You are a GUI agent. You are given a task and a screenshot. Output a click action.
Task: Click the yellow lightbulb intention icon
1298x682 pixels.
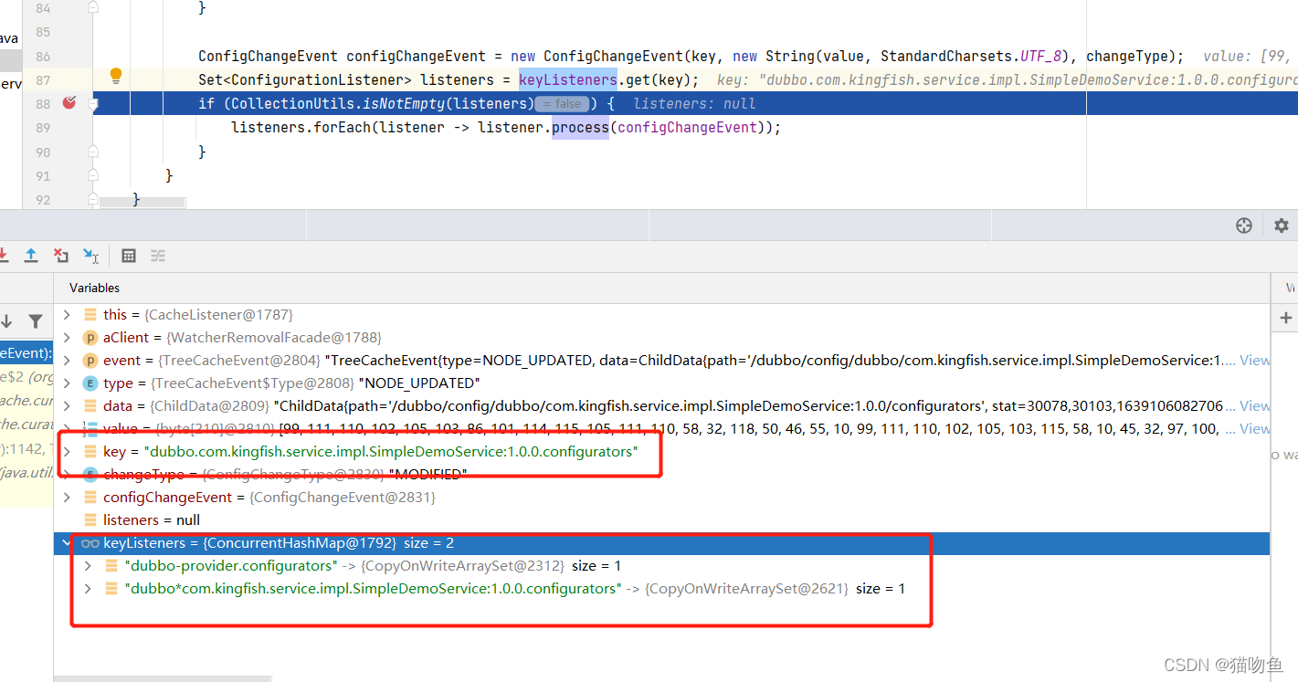click(116, 75)
